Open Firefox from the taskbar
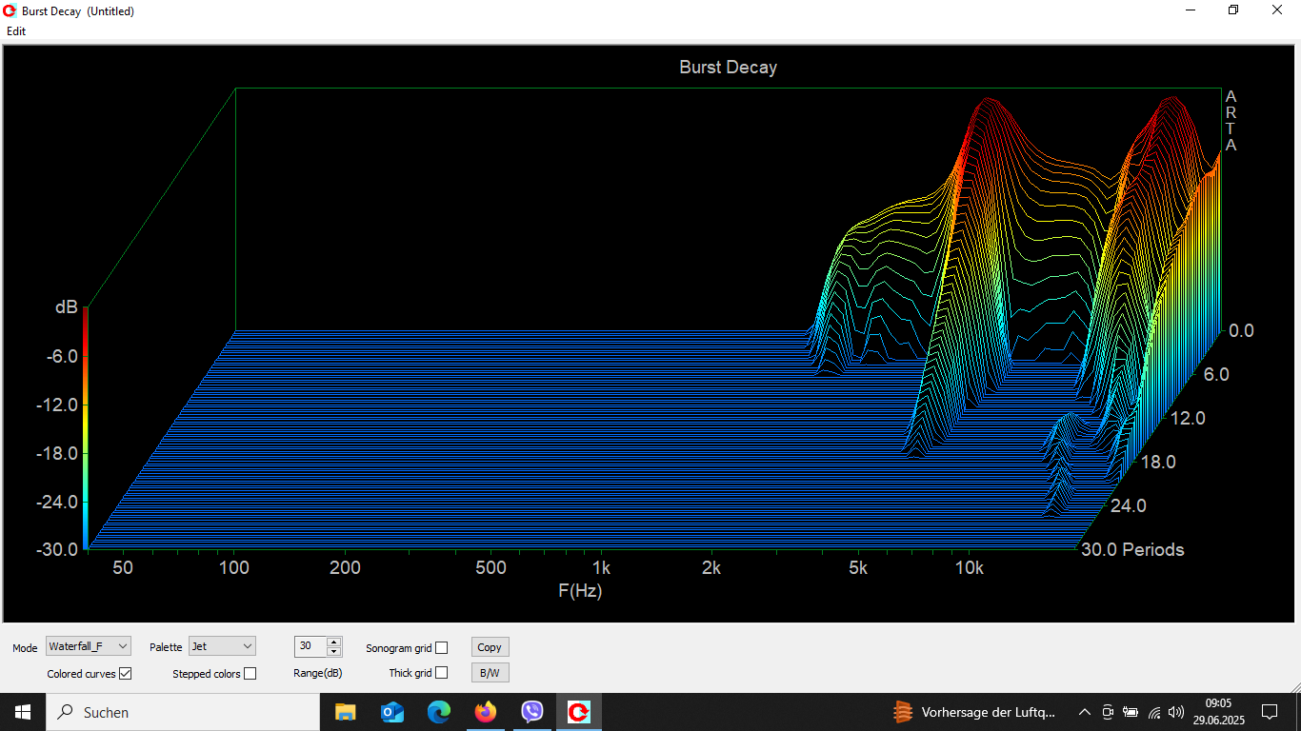The height and width of the screenshot is (731, 1301). coord(485,712)
